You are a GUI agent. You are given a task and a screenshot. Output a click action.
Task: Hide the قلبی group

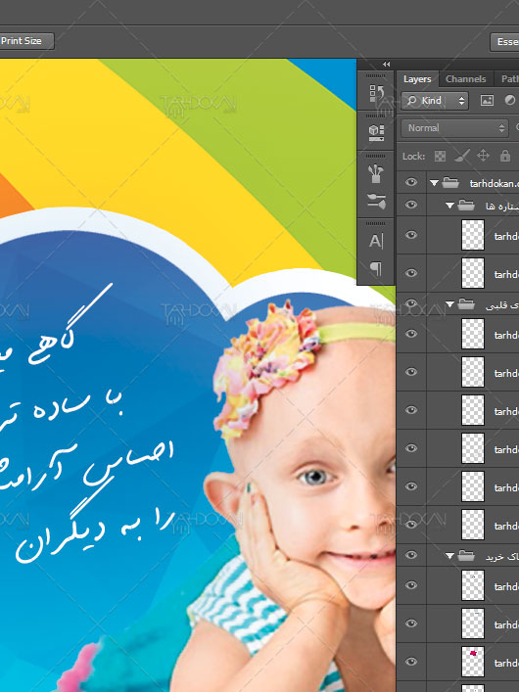[411, 303]
